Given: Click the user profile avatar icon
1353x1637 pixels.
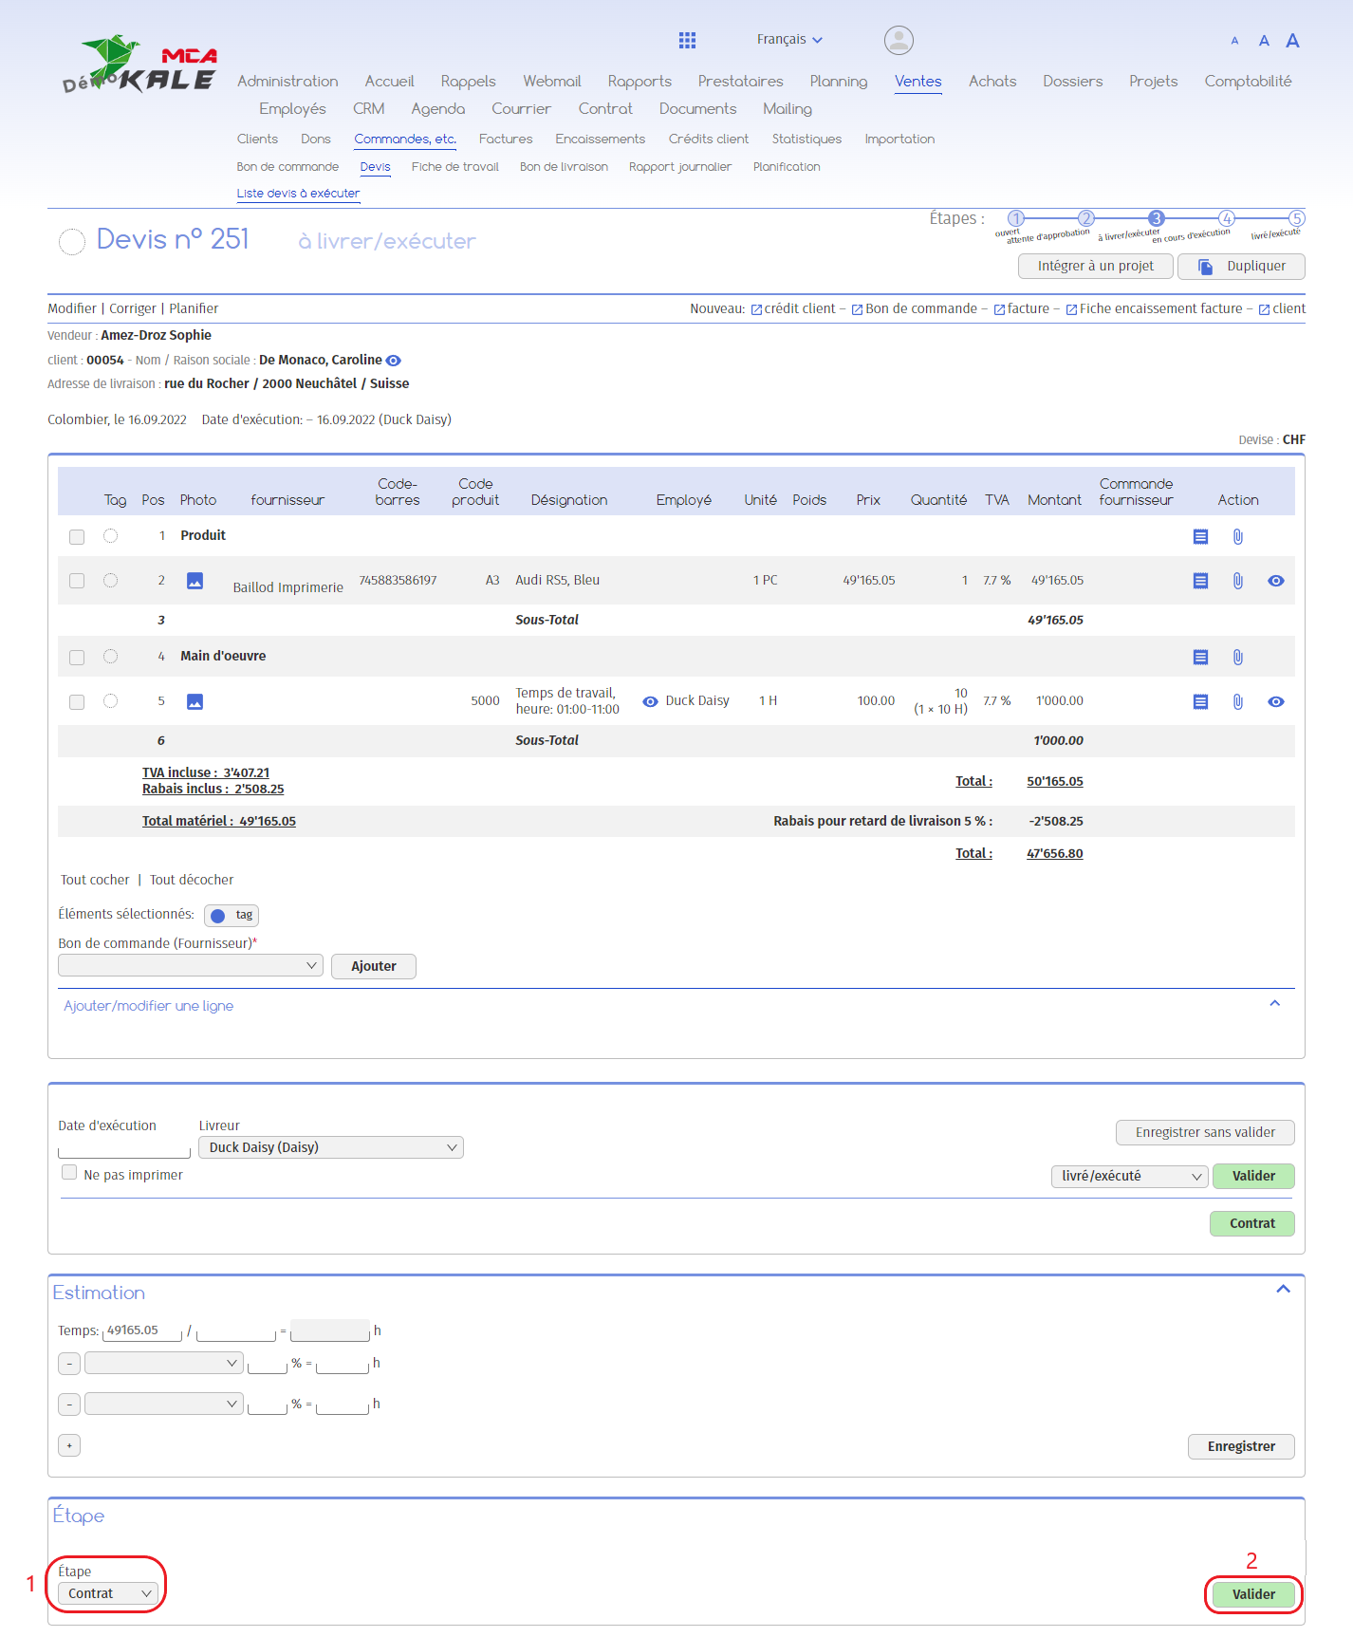Looking at the screenshot, I should tap(898, 40).
